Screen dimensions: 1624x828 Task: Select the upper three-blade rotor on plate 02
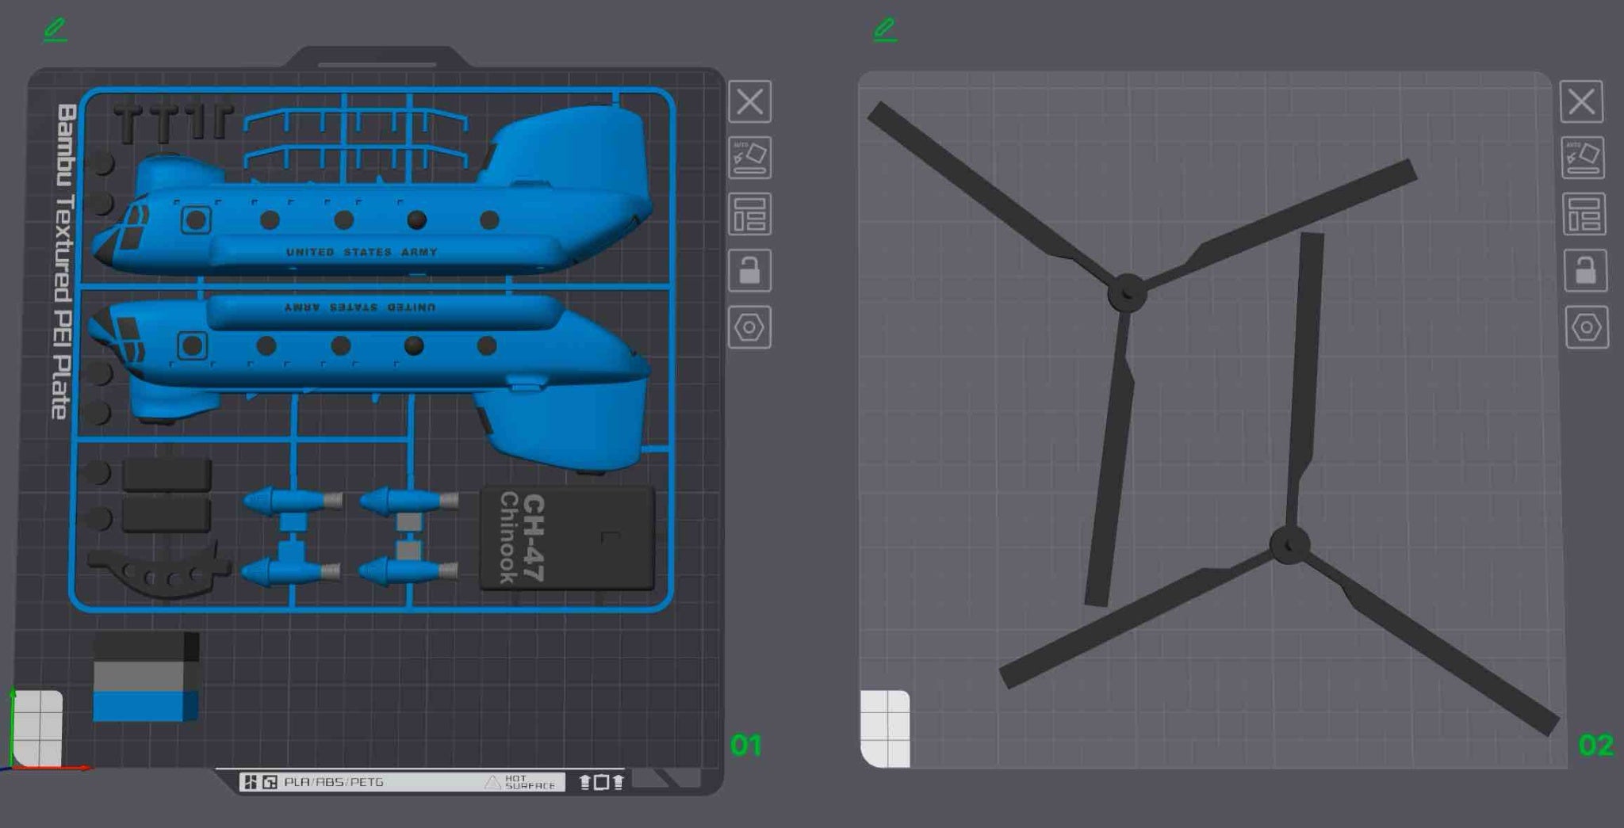tap(1127, 292)
